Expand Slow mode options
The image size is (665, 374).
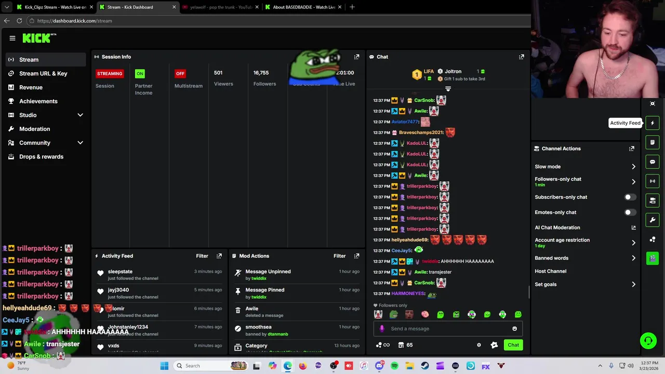633,167
